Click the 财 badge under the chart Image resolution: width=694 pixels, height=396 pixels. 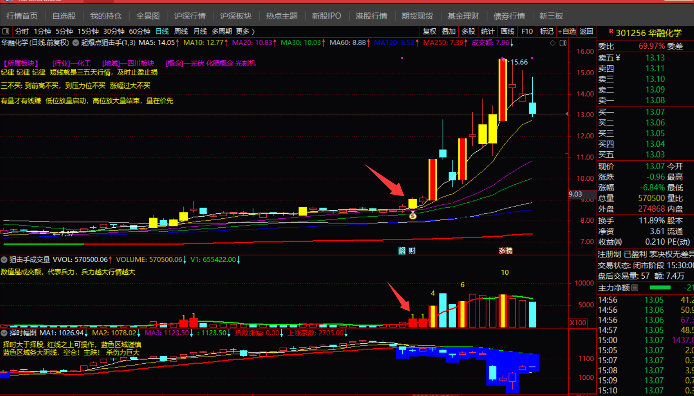pyautogui.click(x=412, y=251)
